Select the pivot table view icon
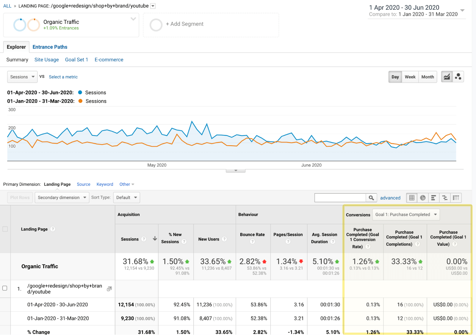476x335 pixels. [456, 198]
